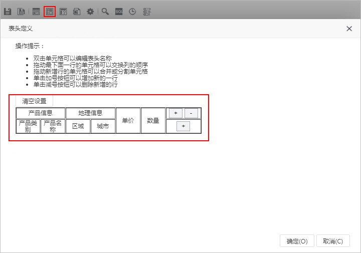
Task: Click the clock icon in toolbar
Action: point(132,12)
